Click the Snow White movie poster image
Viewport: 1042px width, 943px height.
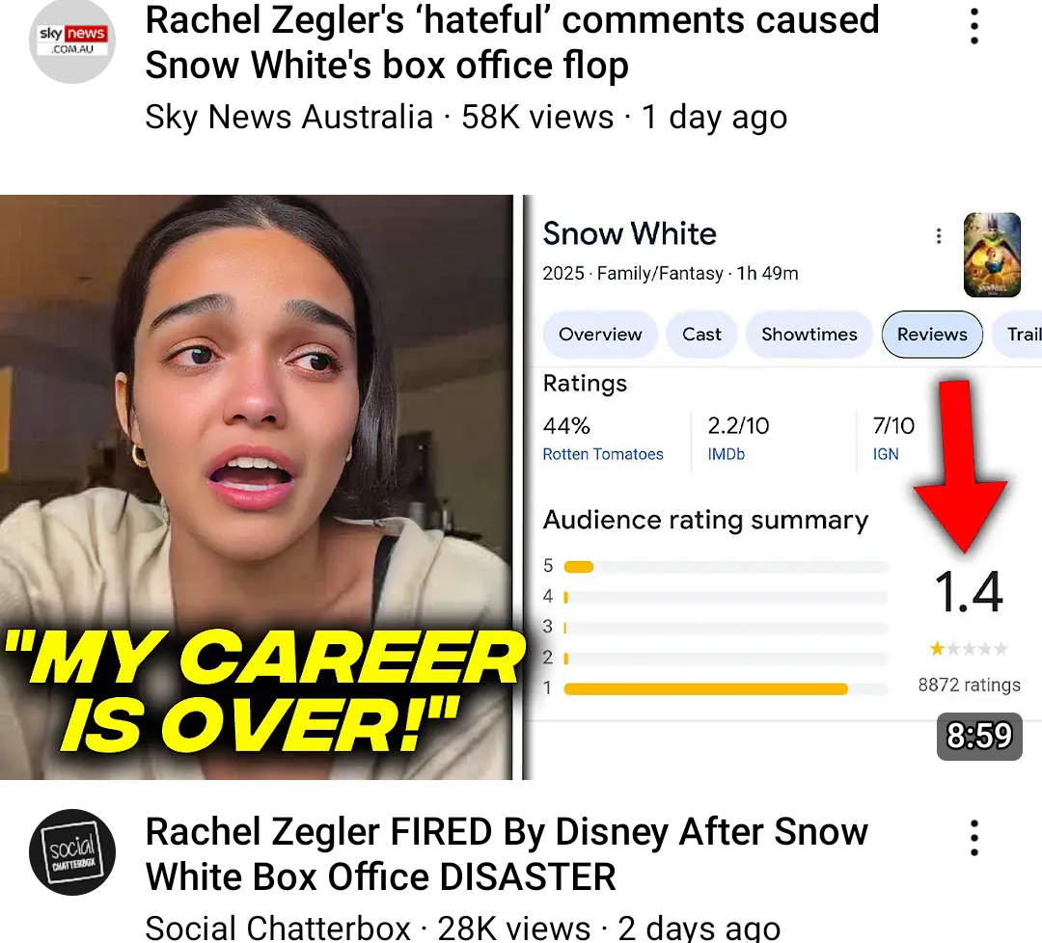(992, 255)
